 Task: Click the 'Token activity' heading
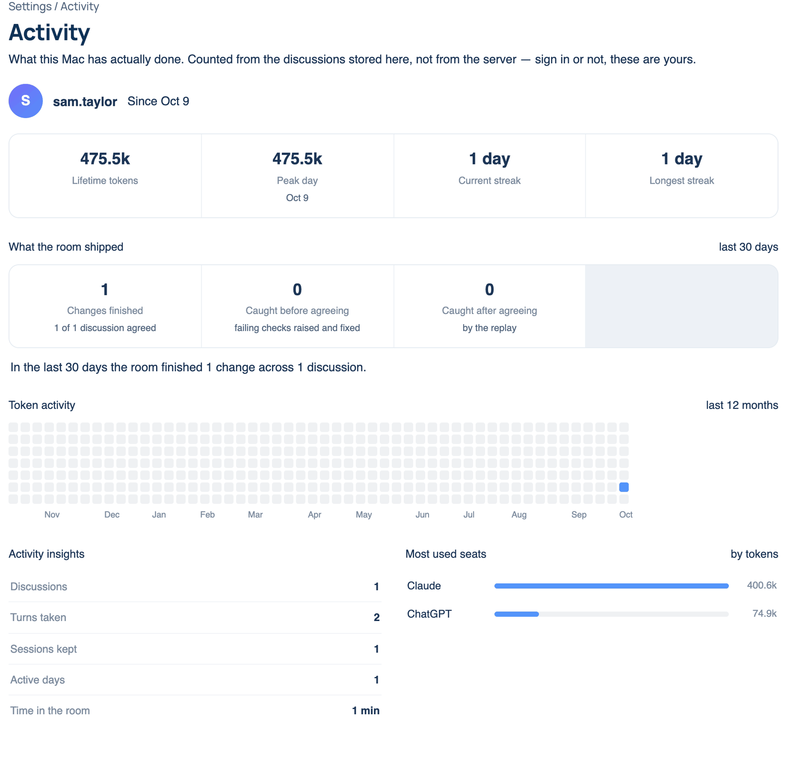pos(42,405)
